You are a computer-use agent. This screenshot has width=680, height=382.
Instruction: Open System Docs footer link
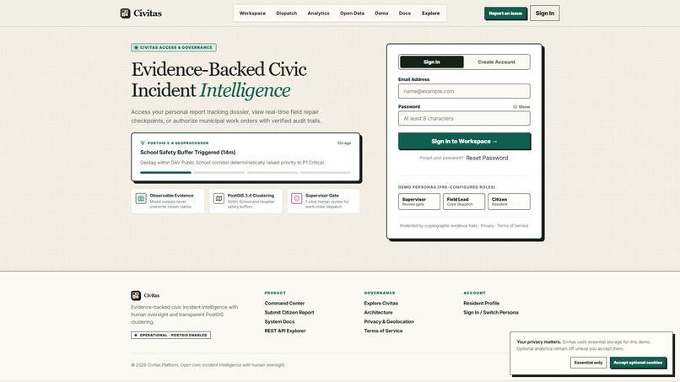click(279, 322)
